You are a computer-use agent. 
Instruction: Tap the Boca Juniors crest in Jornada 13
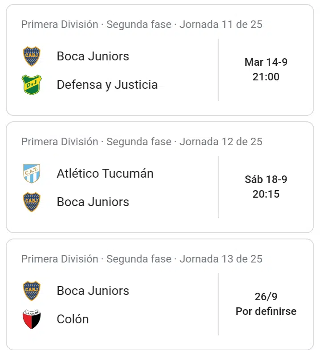point(32,291)
